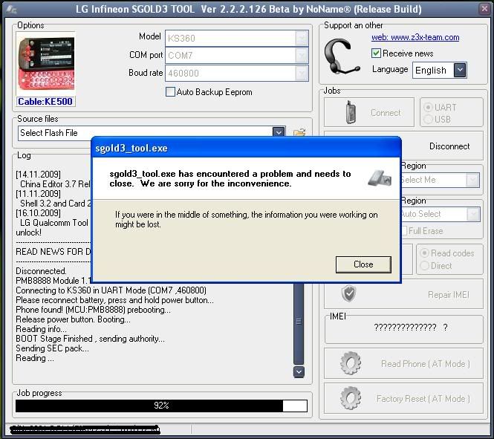Click the Connect button with phone icon
This screenshot has height=439, width=494.
pos(369,112)
